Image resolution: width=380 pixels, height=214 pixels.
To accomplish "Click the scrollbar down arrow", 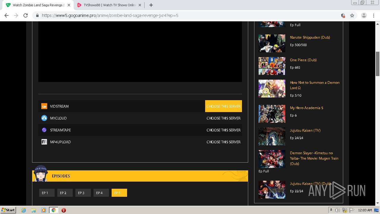I will [x=378, y=203].
